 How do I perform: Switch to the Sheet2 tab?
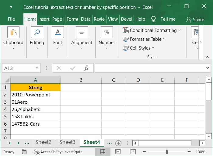44,142
